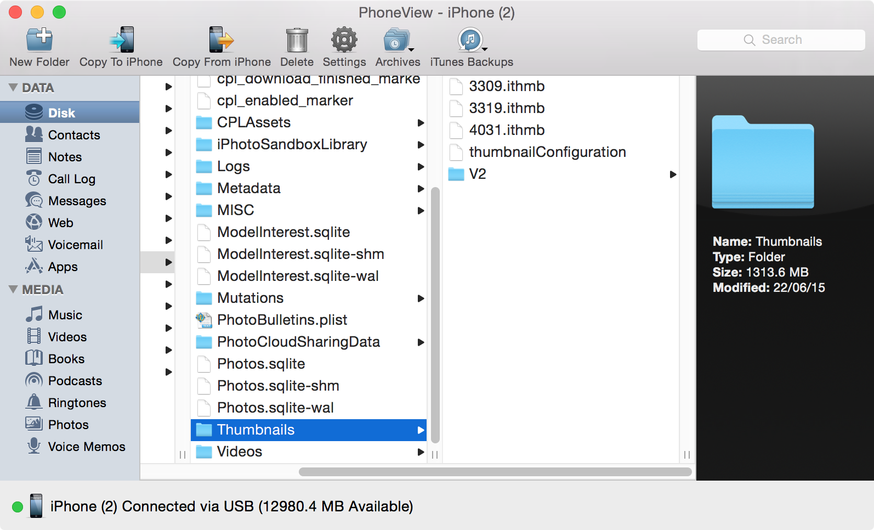Expand the PhotoCloudSharingData folder arrow

coord(421,342)
